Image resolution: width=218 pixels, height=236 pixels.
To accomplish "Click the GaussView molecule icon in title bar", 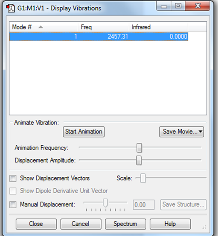I will [x=11, y=8].
